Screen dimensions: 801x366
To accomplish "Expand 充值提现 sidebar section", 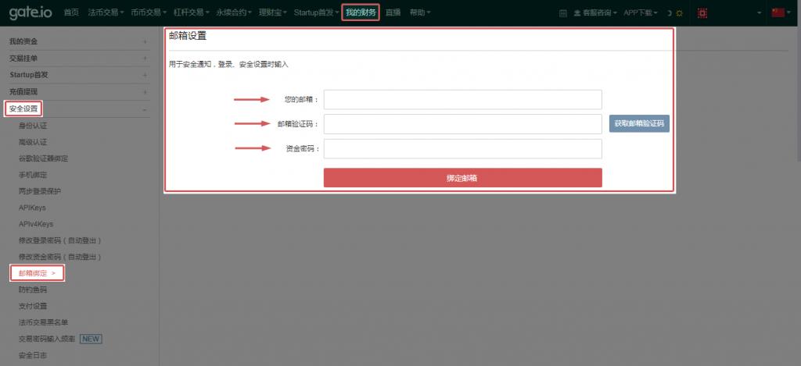I will [77, 92].
